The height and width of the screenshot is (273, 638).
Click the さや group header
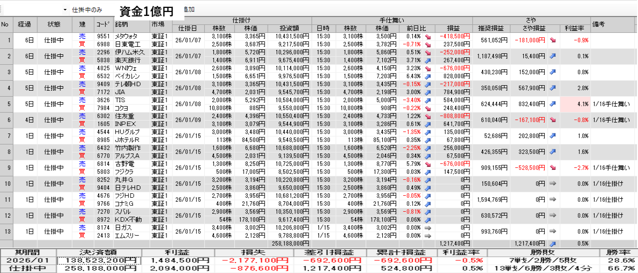click(x=531, y=20)
